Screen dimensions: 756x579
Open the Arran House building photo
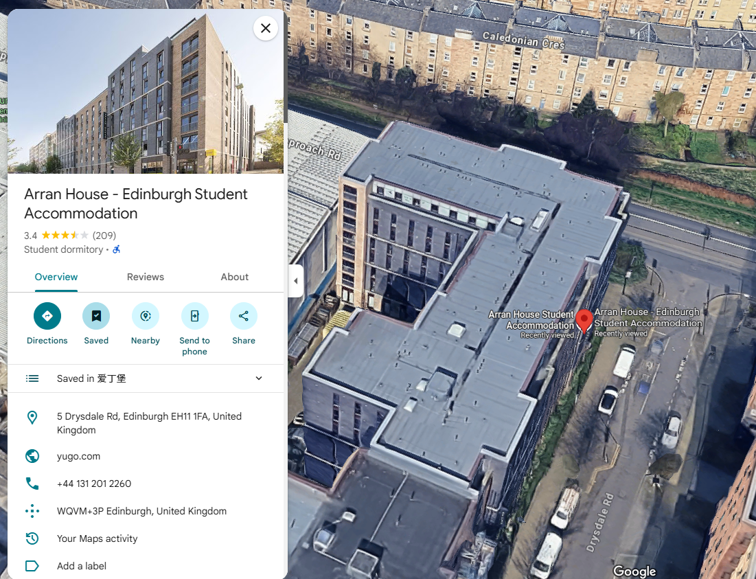(146, 91)
